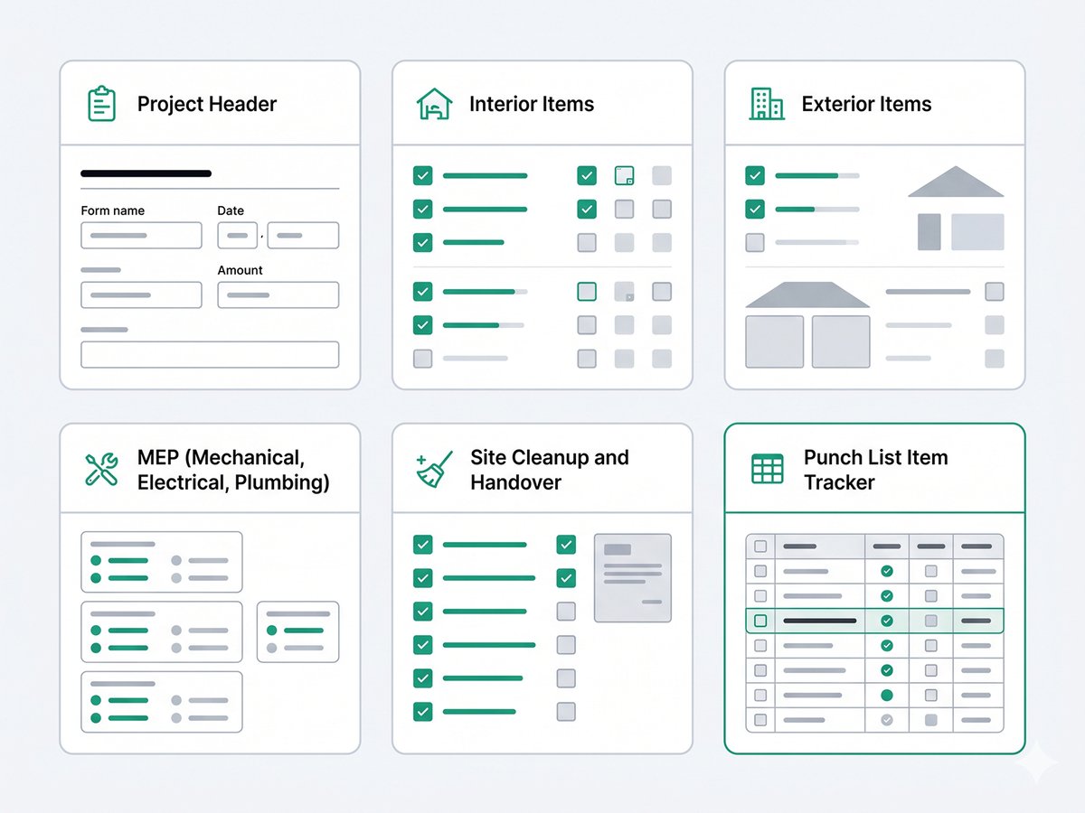Tick the unchecked bottom-left checkbox in Interior Items
This screenshot has height=813, width=1085.
click(x=422, y=358)
